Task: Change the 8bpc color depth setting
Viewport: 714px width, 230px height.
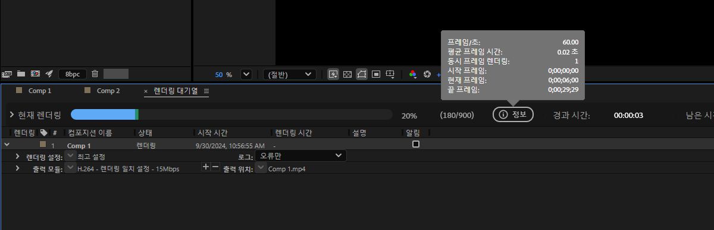Action: (x=72, y=74)
